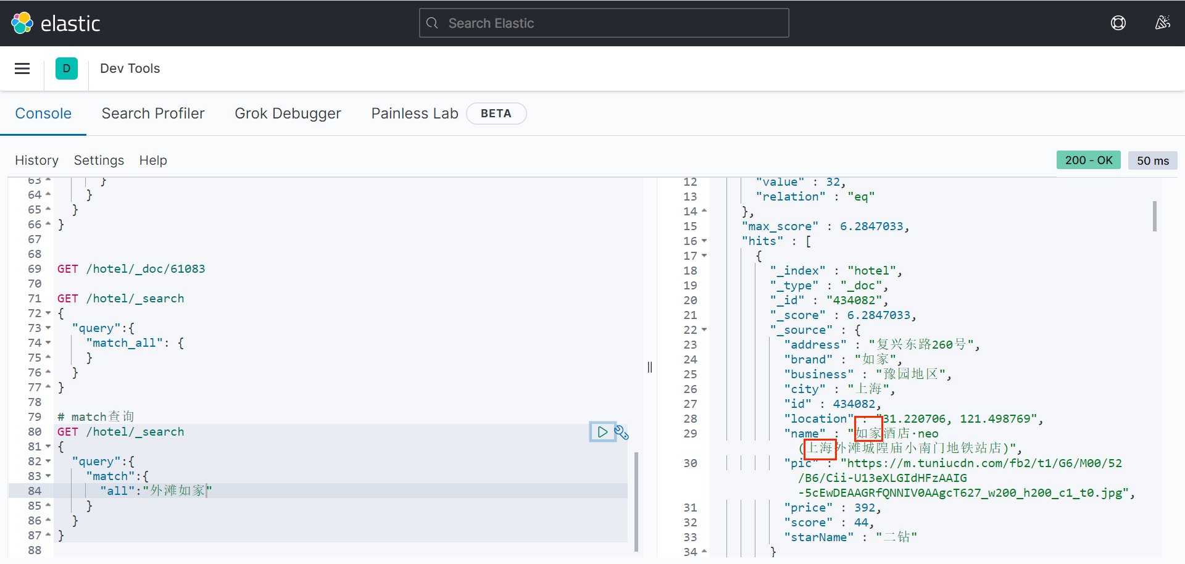Click the "brand" : "如家" output line

[843, 360]
